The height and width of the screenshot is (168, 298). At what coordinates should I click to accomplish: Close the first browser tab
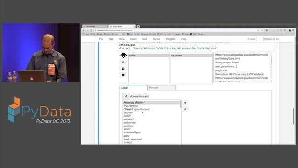coord(107,26)
